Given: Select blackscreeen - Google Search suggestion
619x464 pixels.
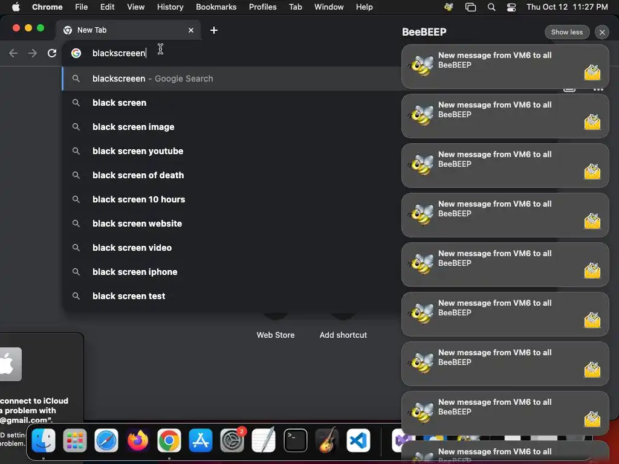Looking at the screenshot, I should 232,79.
